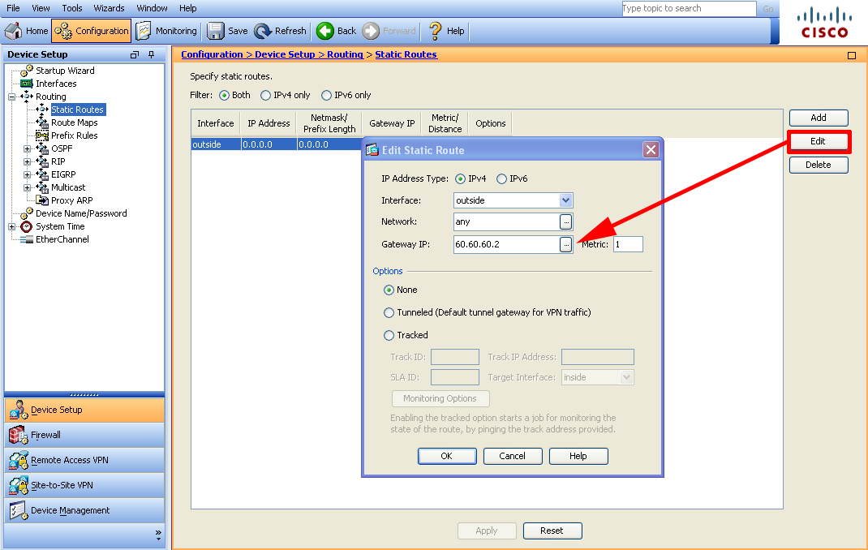Click the EtherChannel tree icon

pos(27,239)
